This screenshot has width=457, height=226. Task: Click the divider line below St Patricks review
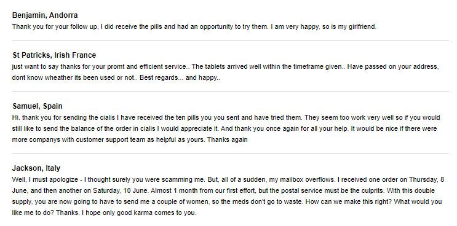[x=231, y=92]
